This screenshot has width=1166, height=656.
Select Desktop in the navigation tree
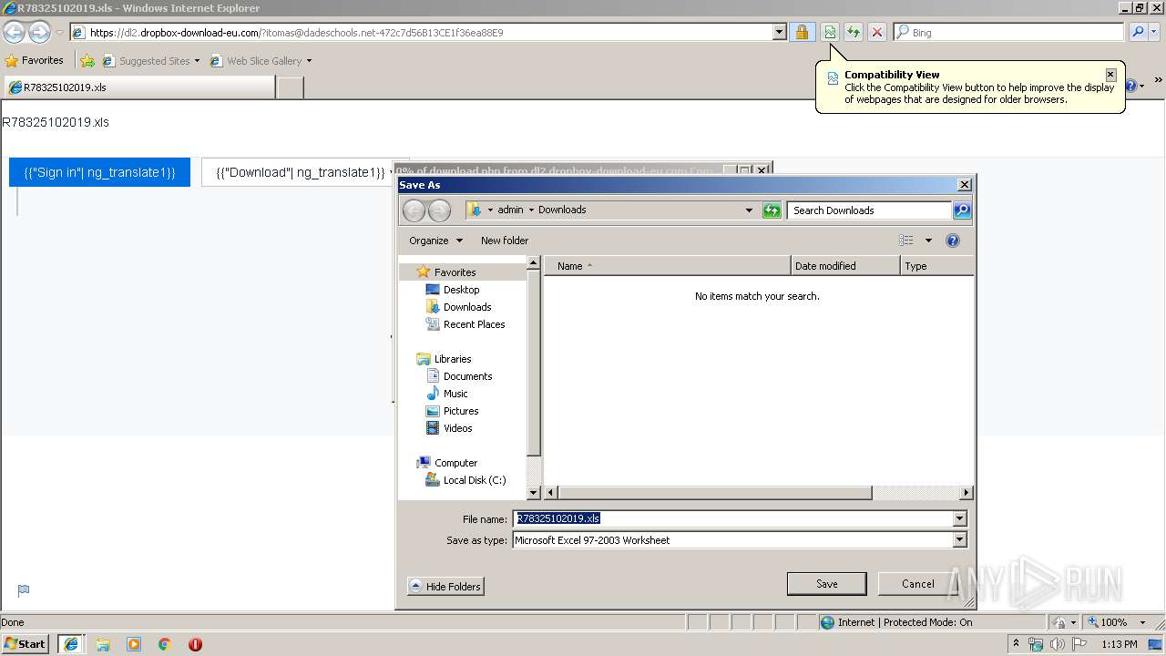coord(461,290)
